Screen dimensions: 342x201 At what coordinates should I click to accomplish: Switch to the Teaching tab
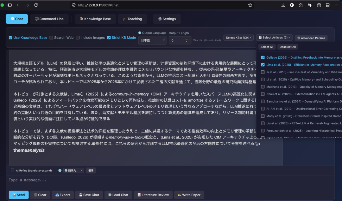(132, 19)
